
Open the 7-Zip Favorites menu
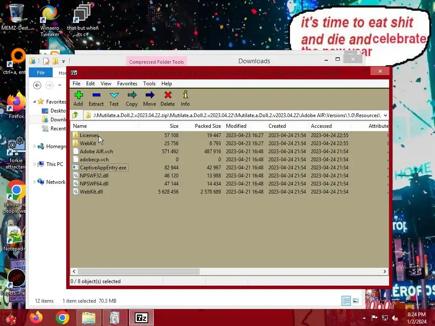click(127, 84)
